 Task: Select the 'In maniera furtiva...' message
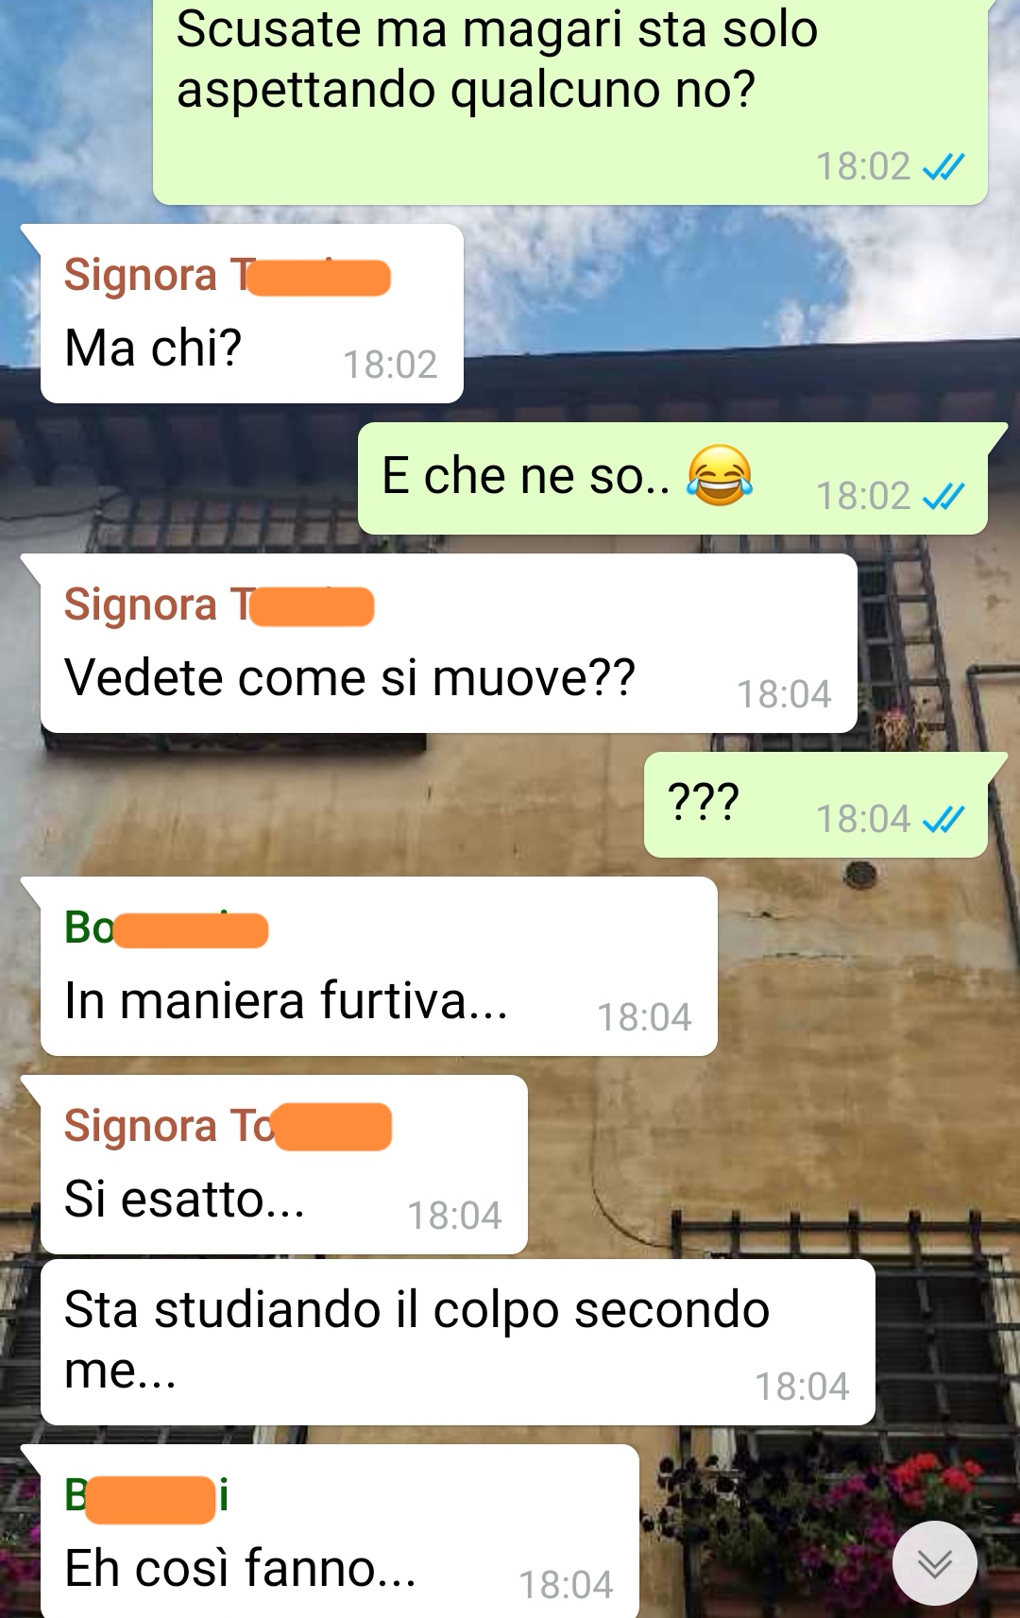point(379,966)
